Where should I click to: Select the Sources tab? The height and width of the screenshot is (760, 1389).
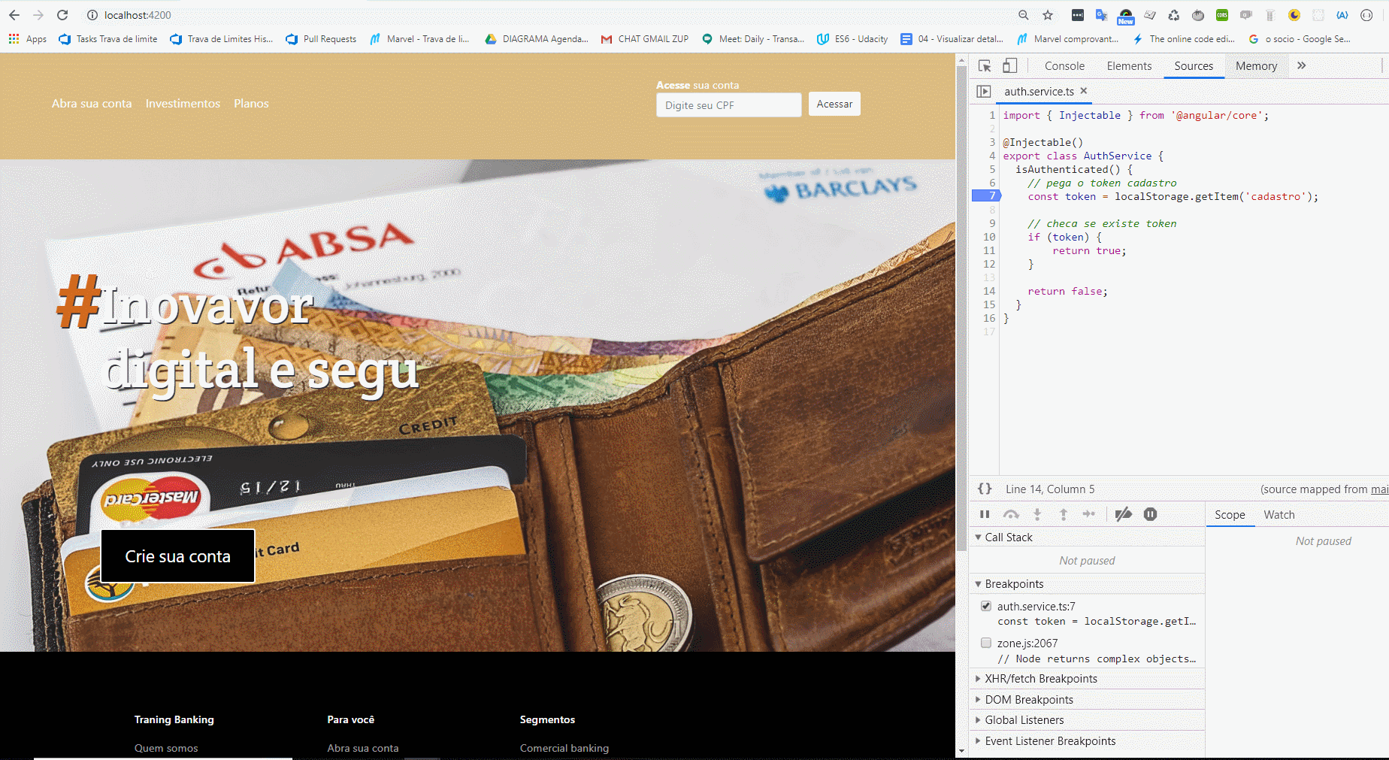tap(1194, 66)
